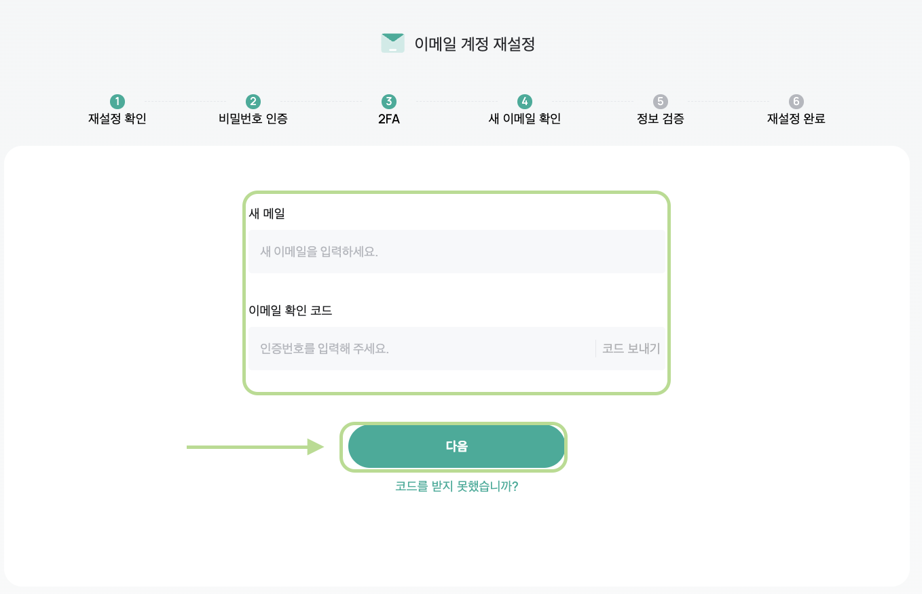This screenshot has width=922, height=594.
Task: Click the step 2 number circle
Action: (253, 102)
